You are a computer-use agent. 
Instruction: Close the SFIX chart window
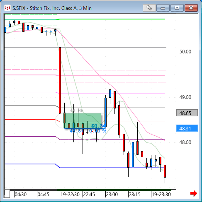coord(191,8)
